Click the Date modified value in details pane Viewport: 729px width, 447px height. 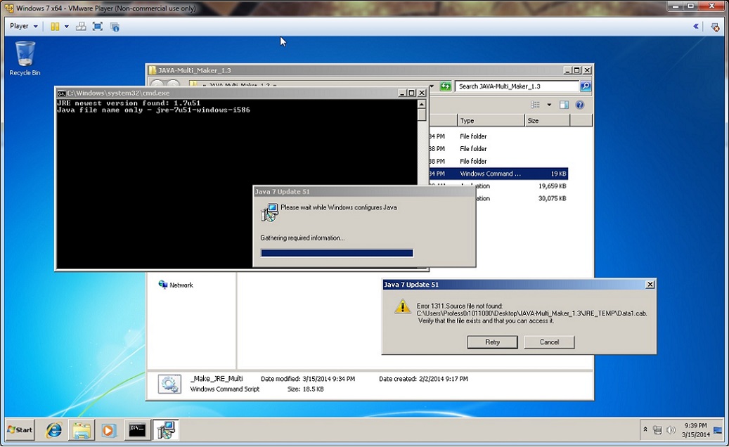(x=329, y=379)
